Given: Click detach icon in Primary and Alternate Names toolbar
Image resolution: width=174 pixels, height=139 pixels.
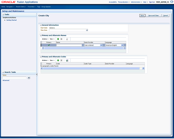Looking at the screenshot, I should 67,39.
